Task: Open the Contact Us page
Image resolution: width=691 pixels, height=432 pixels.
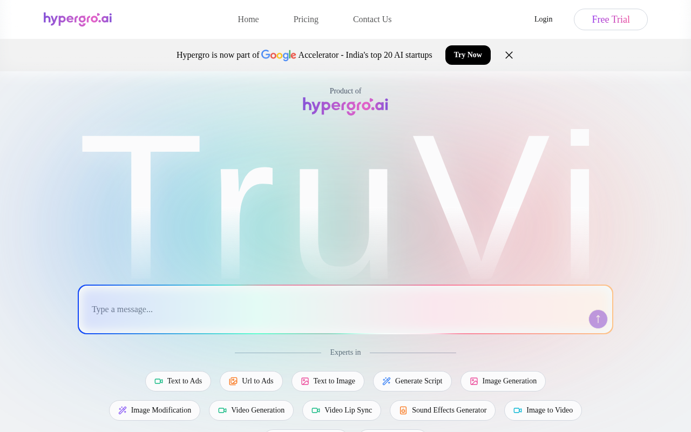Action: tap(372, 19)
